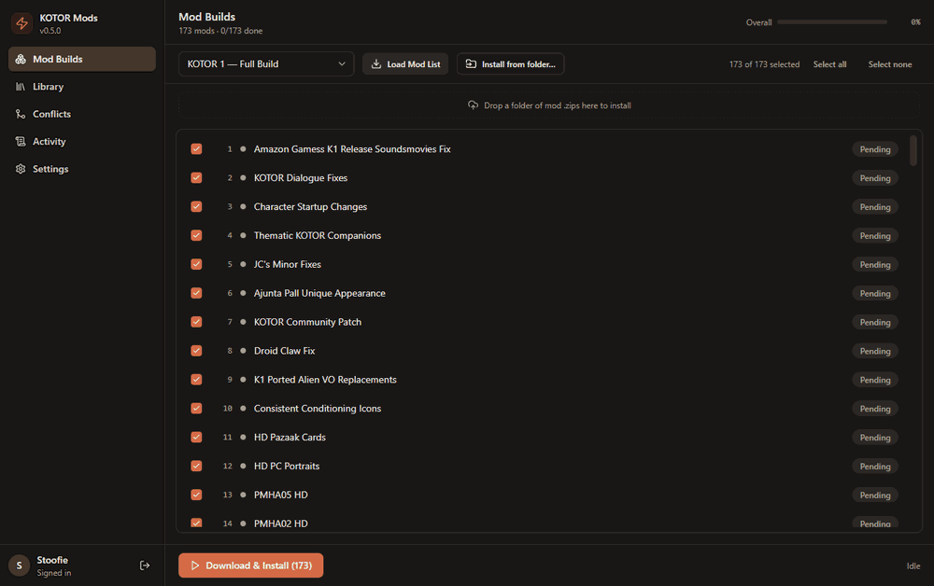Go to the Library section
Viewport: 934px width, 586px height.
[82, 87]
